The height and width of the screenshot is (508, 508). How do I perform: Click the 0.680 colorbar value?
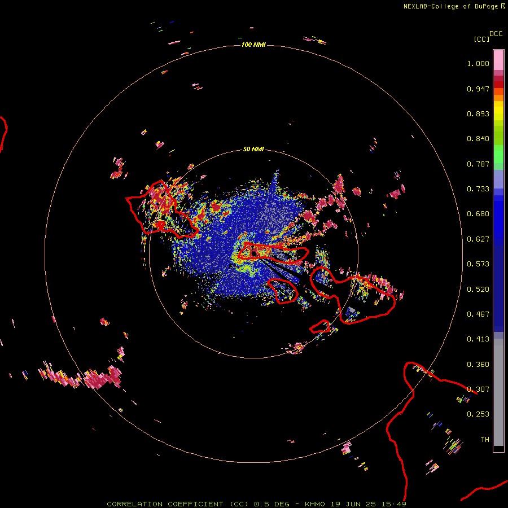pyautogui.click(x=478, y=214)
